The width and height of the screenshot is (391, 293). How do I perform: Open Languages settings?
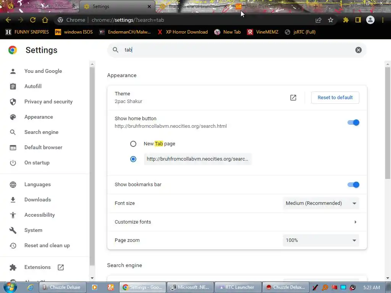[37, 184]
